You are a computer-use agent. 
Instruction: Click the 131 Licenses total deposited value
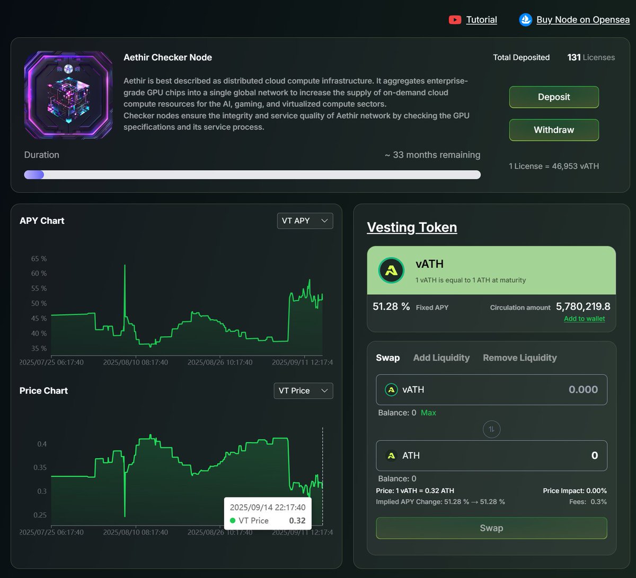point(591,57)
